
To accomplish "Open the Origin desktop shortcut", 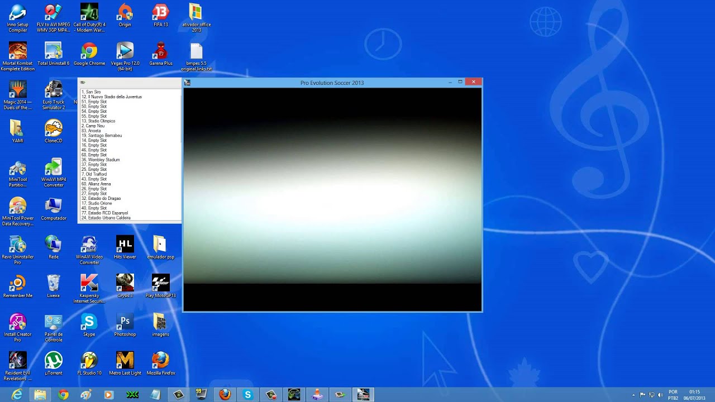I will 125,15.
